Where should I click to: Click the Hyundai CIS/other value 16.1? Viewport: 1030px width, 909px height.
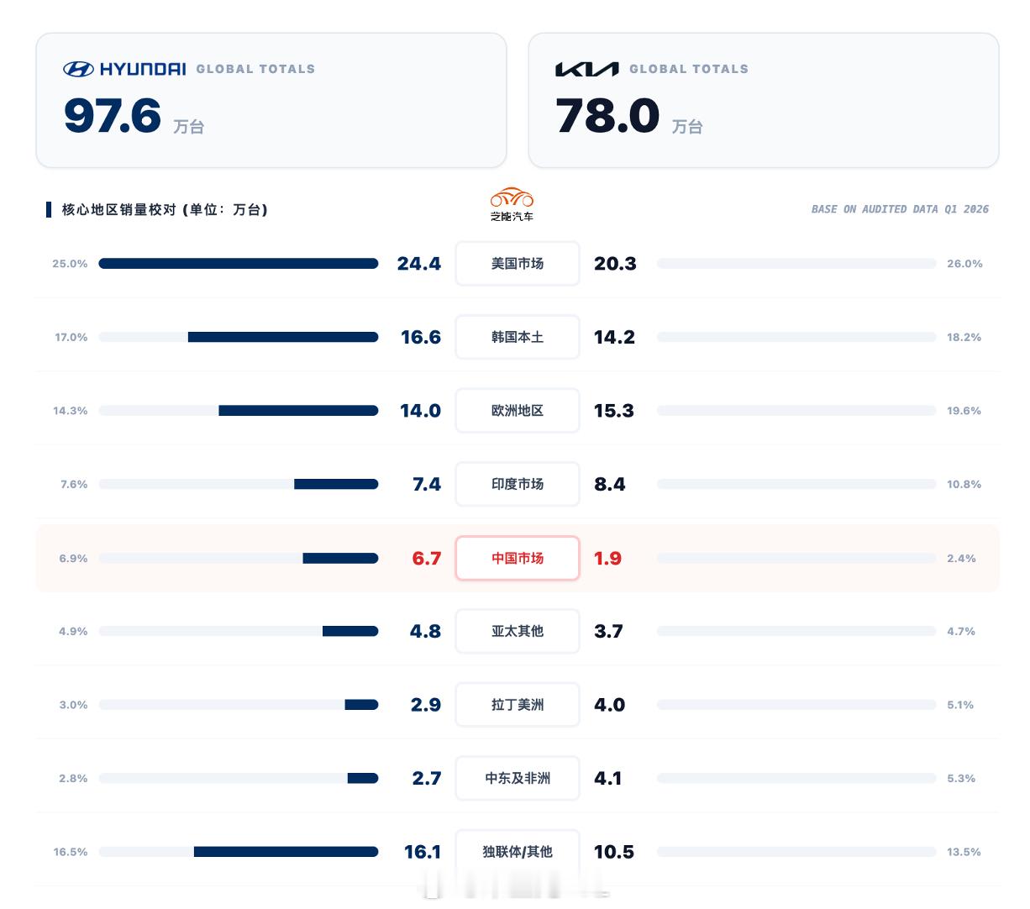(x=423, y=852)
